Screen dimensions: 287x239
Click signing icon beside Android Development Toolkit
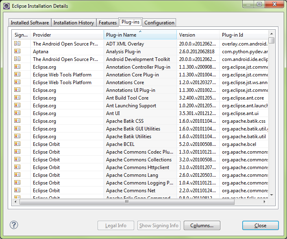tap(17, 59)
